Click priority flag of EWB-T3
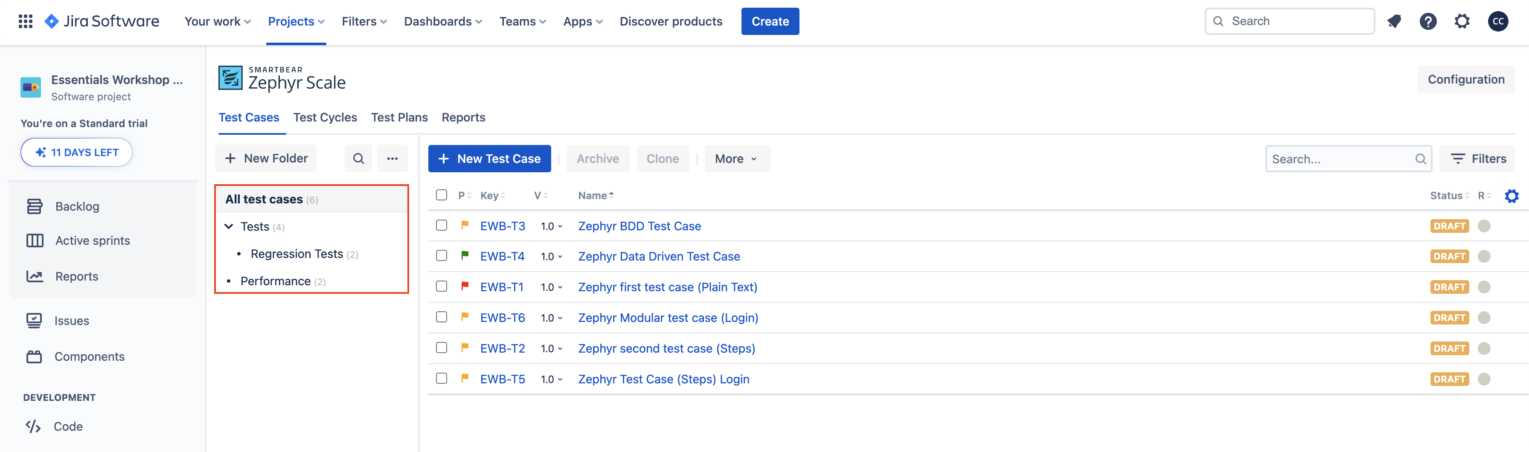Screen dimensions: 1529x452 pos(465,226)
